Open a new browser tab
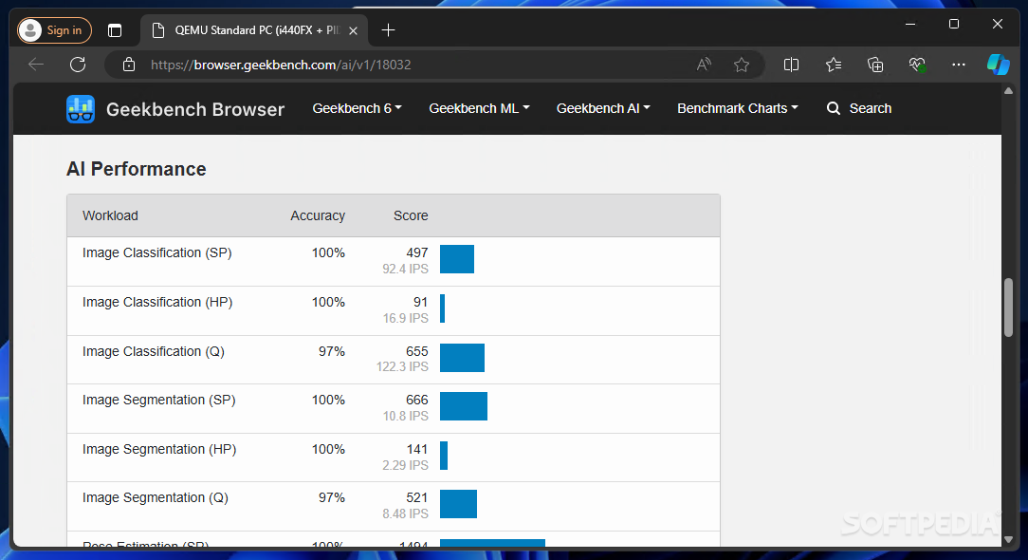1028x560 pixels. pos(388,30)
